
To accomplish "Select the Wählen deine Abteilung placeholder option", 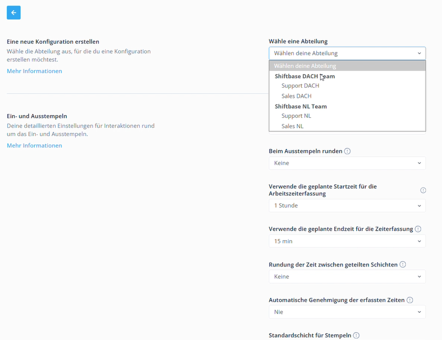I will click(347, 66).
